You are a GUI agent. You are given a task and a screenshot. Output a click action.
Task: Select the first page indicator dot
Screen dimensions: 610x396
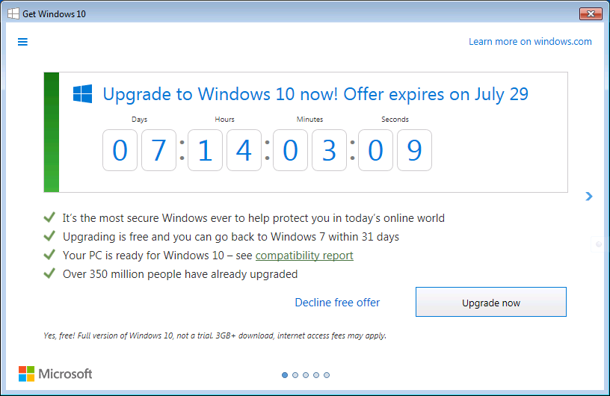285,375
